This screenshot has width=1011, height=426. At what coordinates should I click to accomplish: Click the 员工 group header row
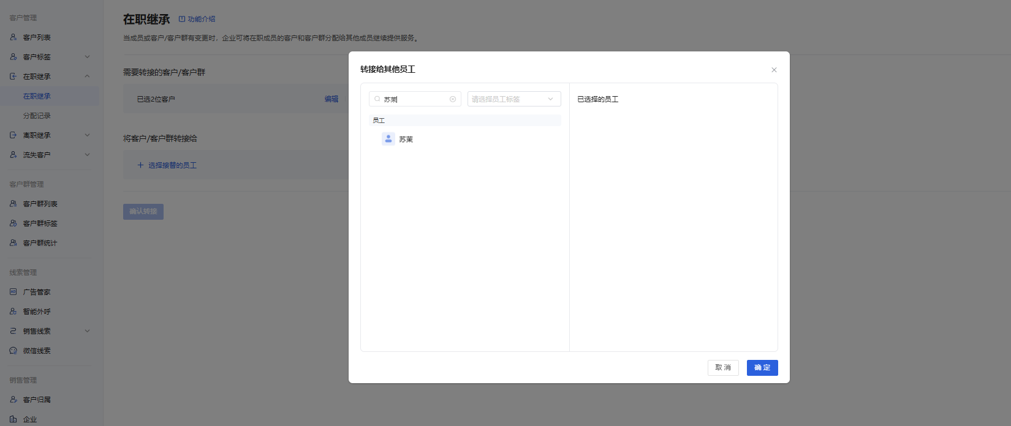point(465,121)
